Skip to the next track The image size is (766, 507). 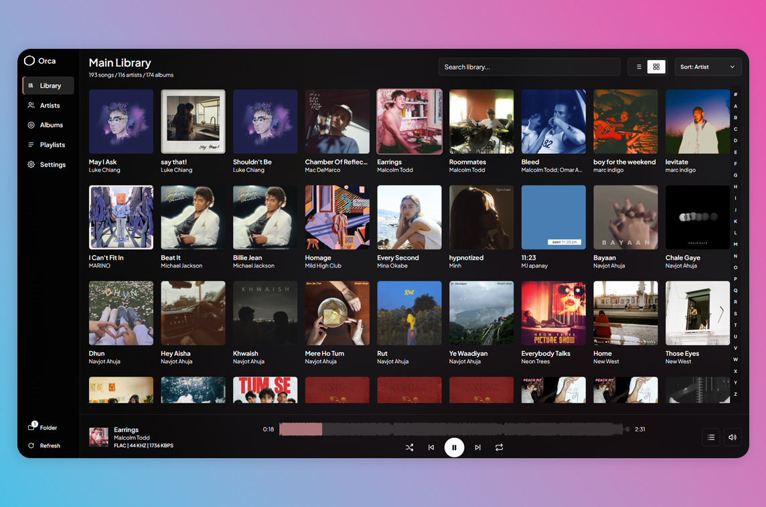click(478, 447)
